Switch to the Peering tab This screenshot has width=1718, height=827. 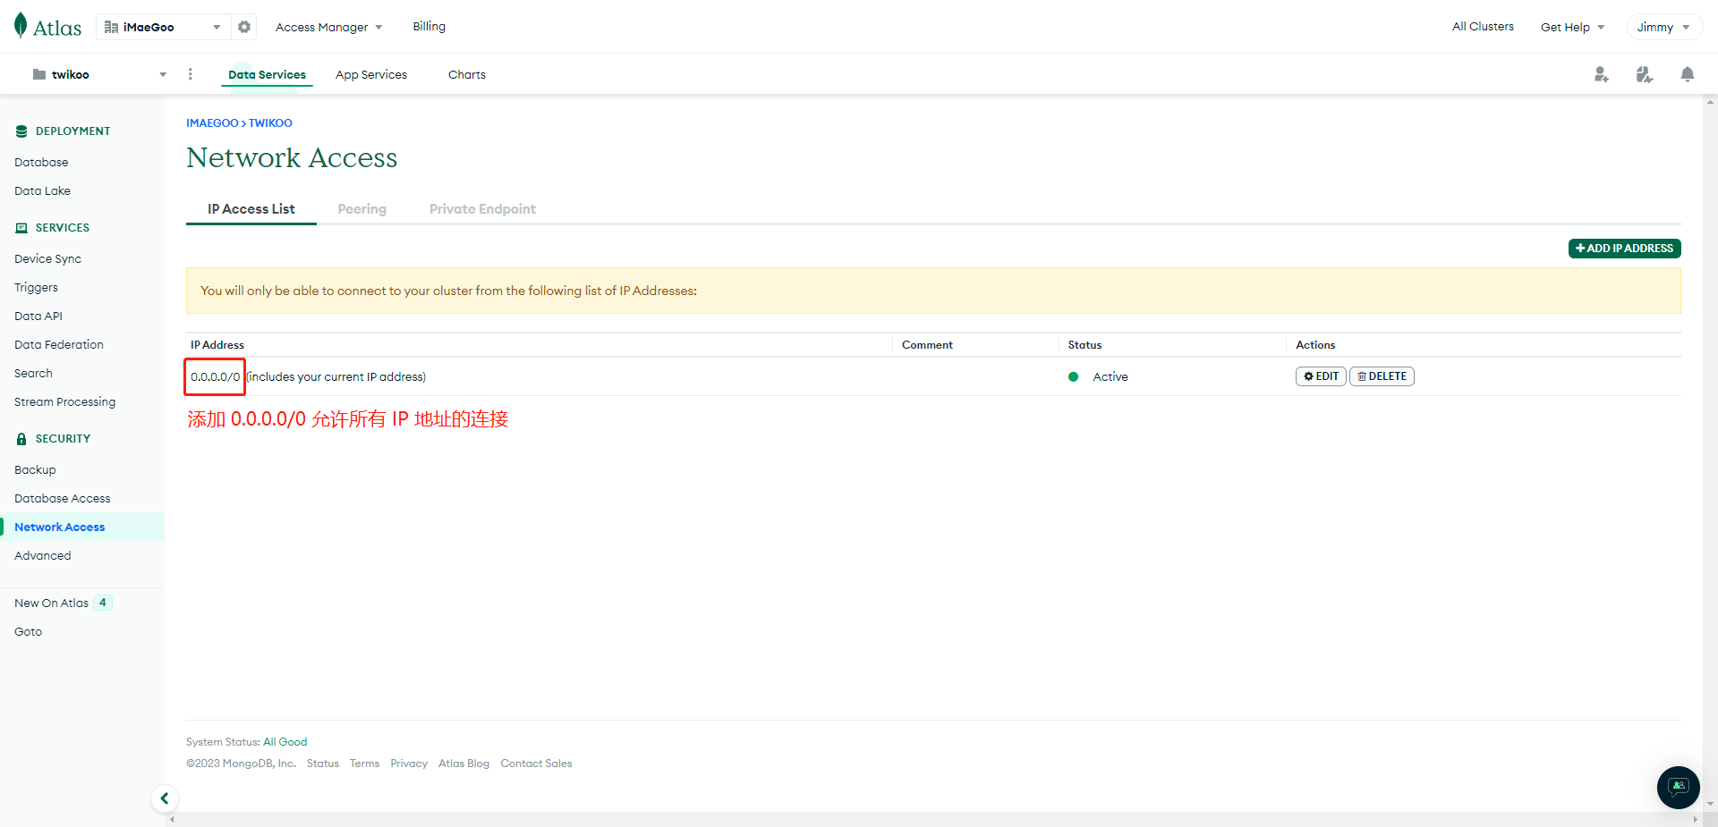(361, 209)
